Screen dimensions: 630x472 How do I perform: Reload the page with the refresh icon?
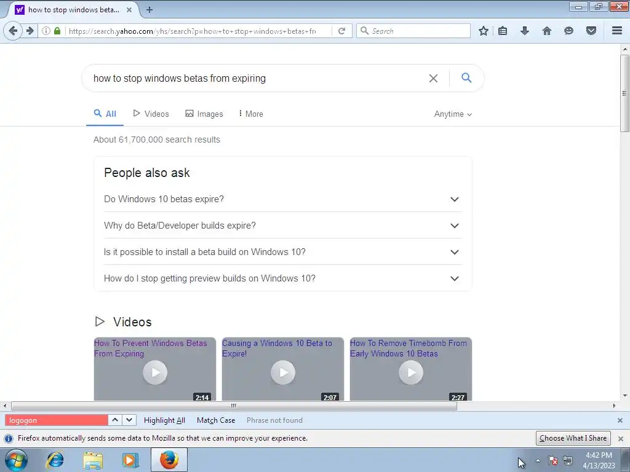[x=341, y=31]
